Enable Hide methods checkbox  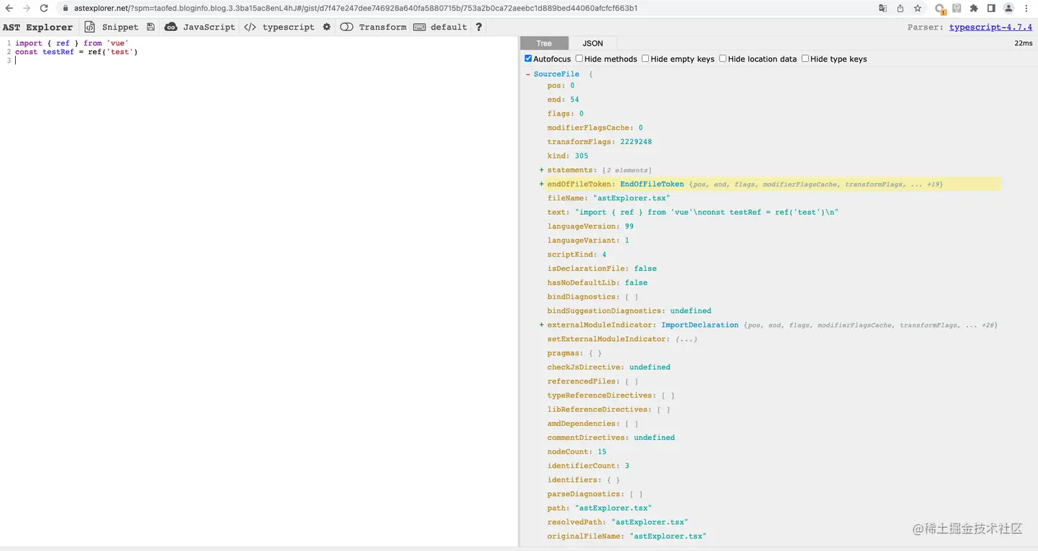[x=579, y=58]
